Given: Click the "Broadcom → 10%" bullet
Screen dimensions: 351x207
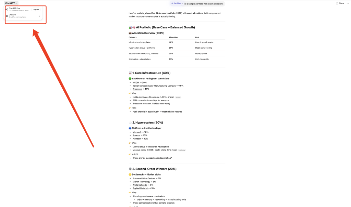Looking at the screenshot, I should click(141, 89).
